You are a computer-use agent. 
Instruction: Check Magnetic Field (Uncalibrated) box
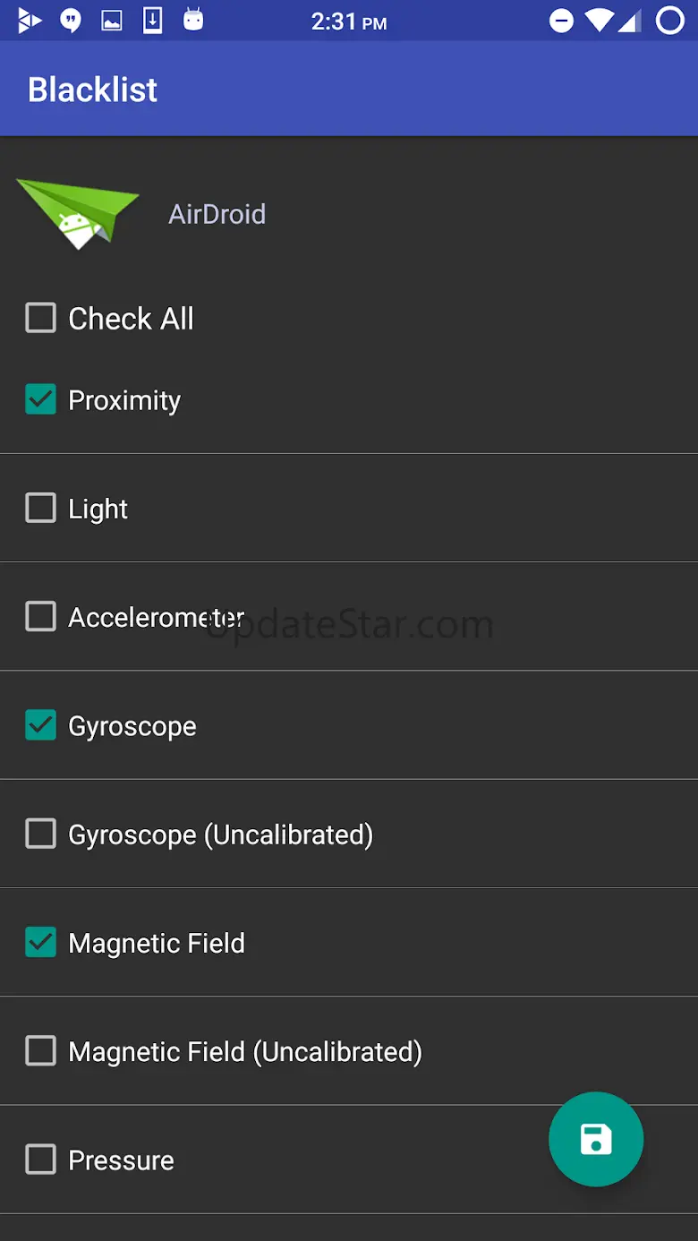pos(41,1051)
